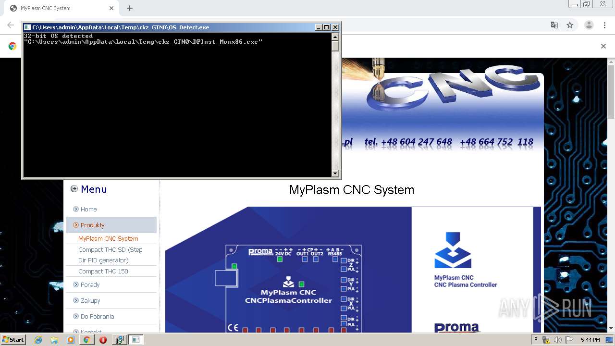The height and width of the screenshot is (346, 615).
Task: Click the console scrollbar up arrow
Action: (x=335, y=37)
